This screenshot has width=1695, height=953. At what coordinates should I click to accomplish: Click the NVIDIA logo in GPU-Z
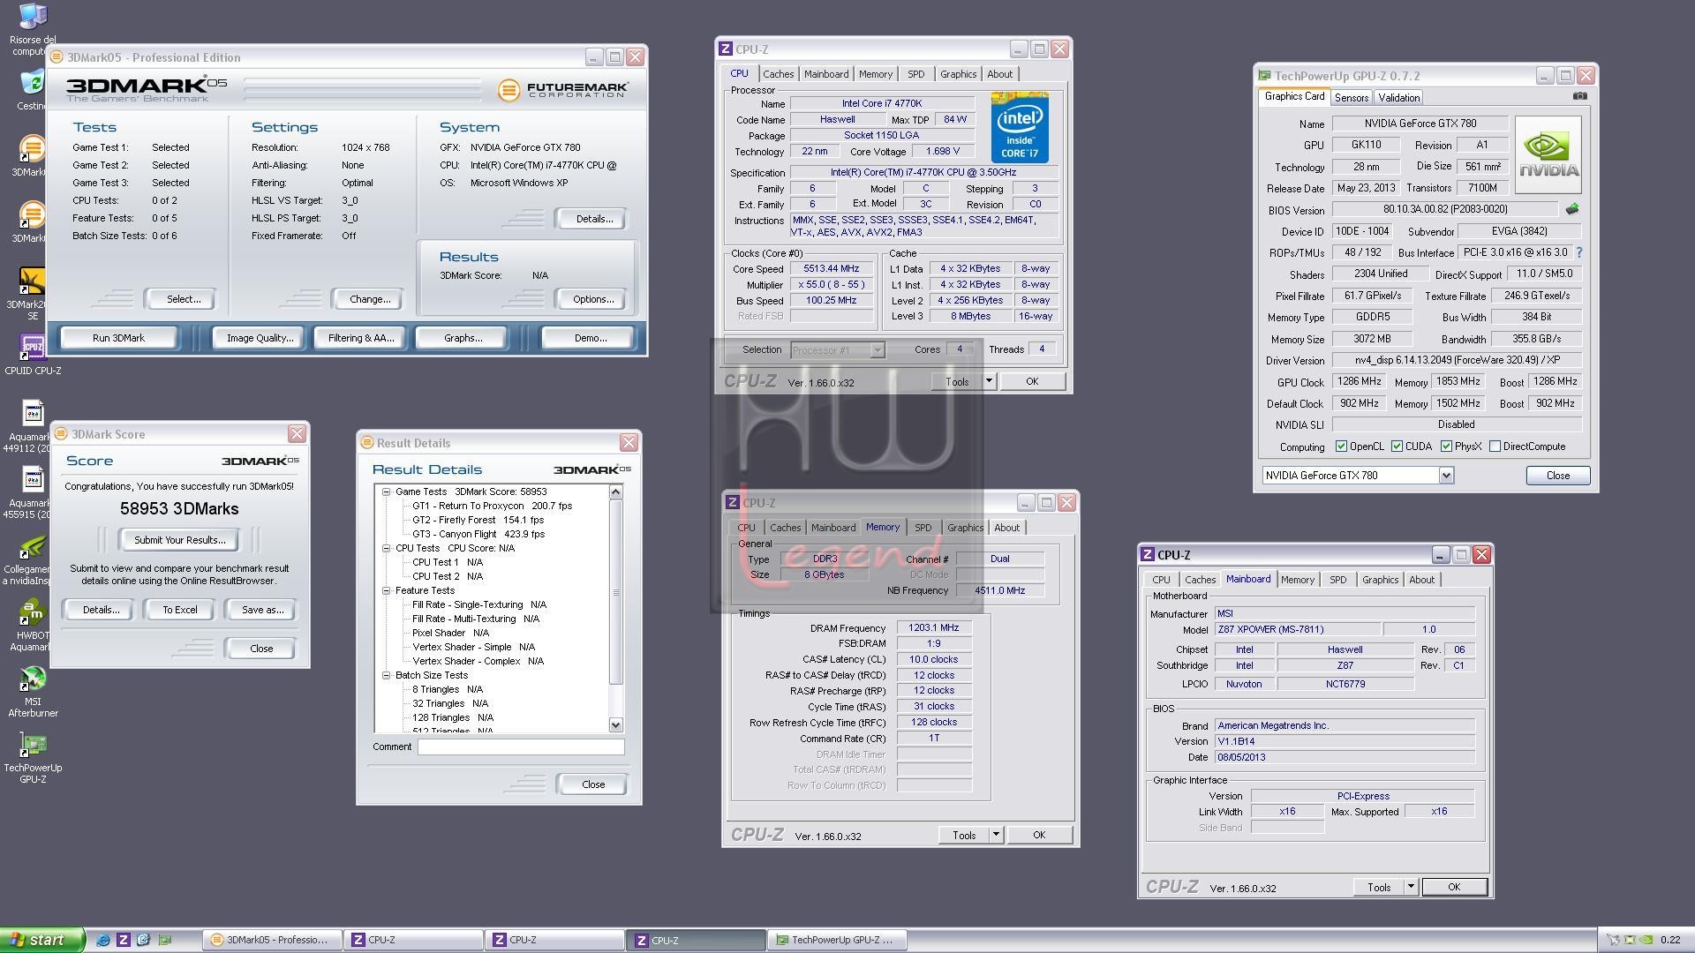pyautogui.click(x=1548, y=154)
